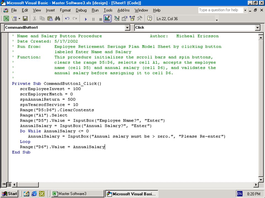Click the VBA icon left of File menu
The image size is (265, 198).
[6, 10]
